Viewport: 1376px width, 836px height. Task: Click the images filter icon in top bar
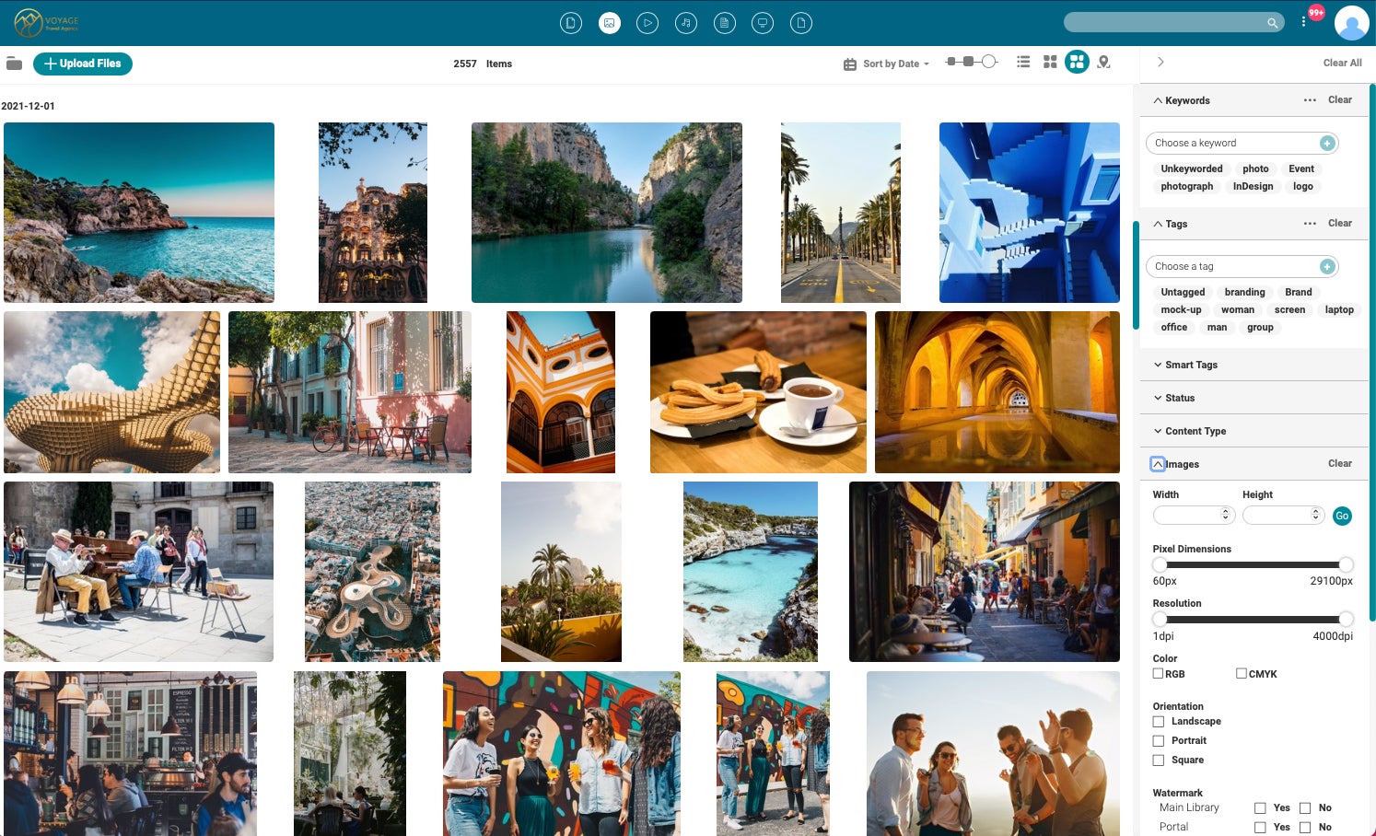tap(610, 23)
